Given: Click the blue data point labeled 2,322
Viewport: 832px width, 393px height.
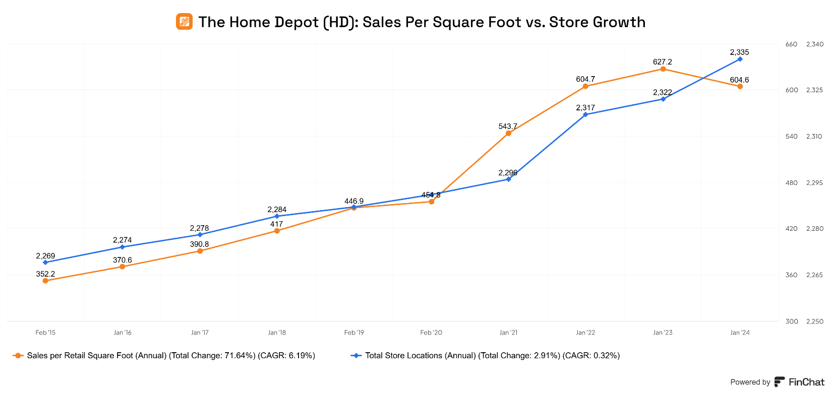Looking at the screenshot, I should pos(663,99).
